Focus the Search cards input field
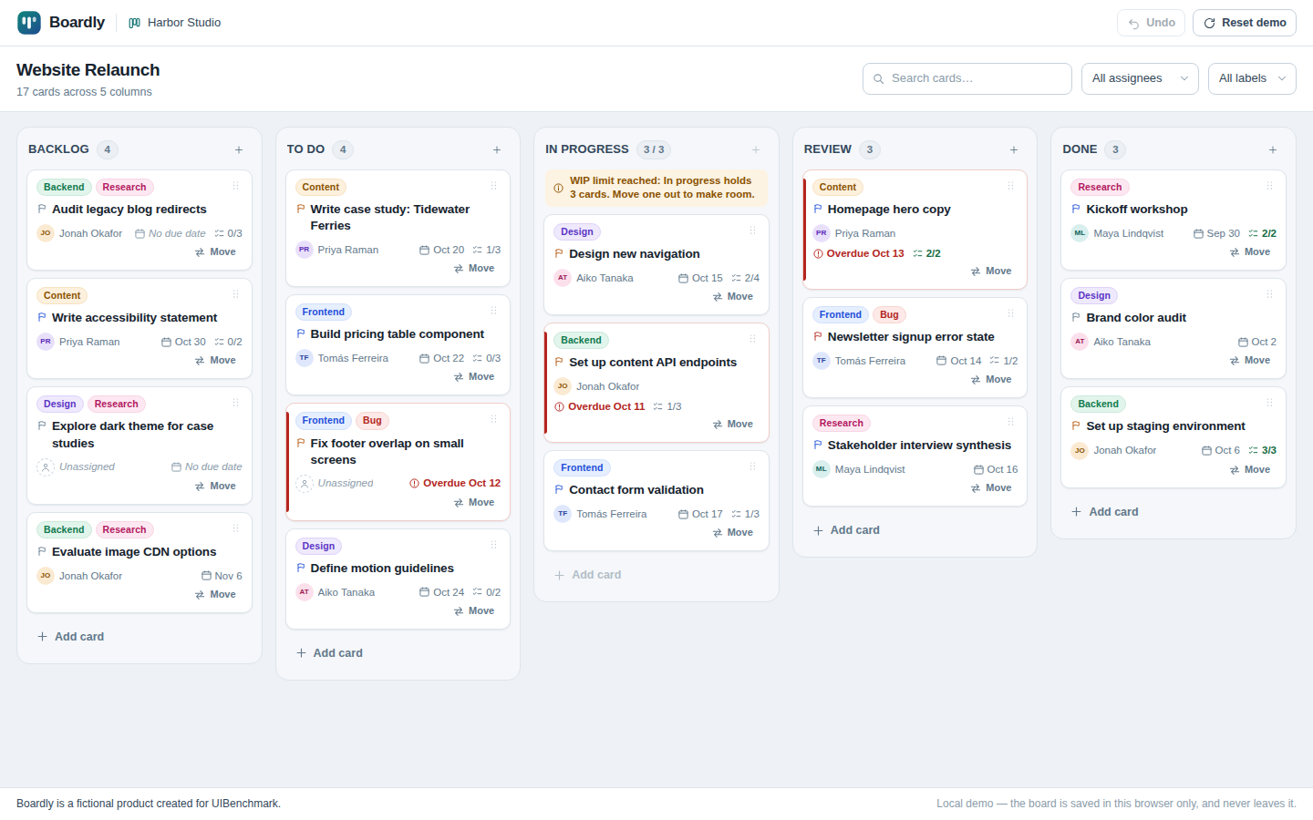The height and width of the screenshot is (820, 1313). 967,78
